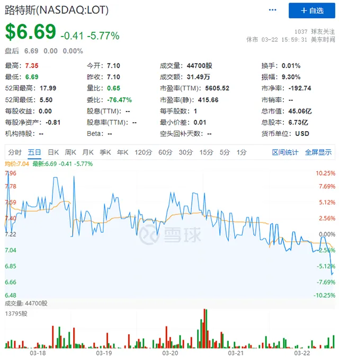Add stock via the 自选 button

(312, 11)
